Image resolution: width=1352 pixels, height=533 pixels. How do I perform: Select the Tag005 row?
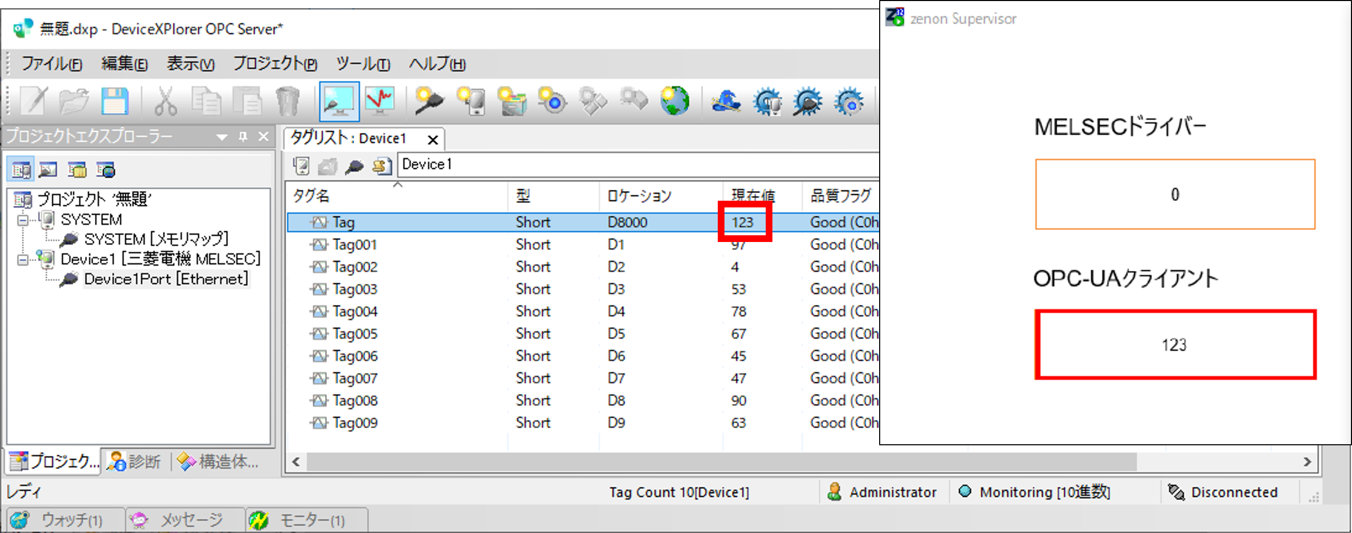(x=355, y=334)
